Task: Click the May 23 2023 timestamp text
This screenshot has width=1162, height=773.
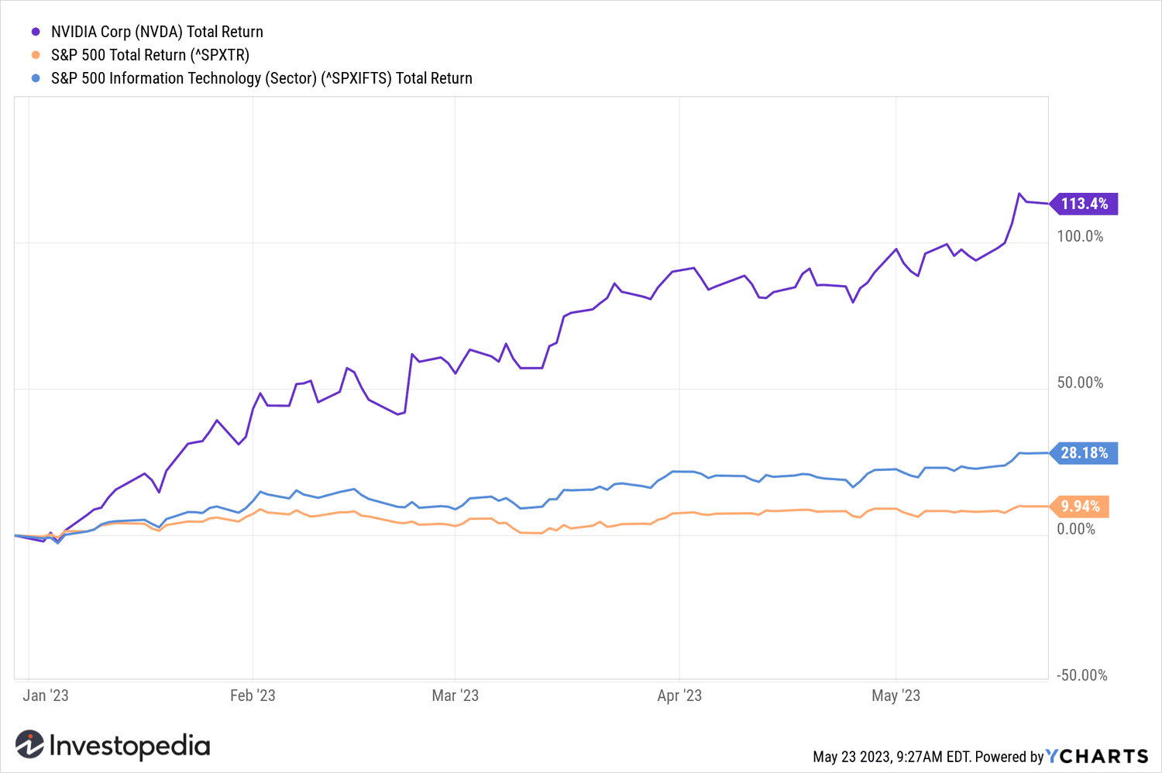Action: [892, 757]
